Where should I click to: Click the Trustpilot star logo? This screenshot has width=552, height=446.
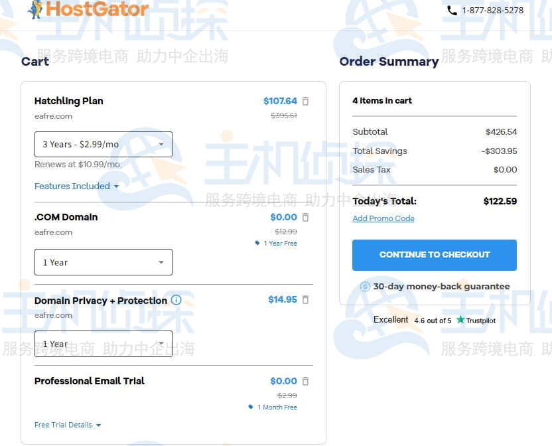[460, 320]
